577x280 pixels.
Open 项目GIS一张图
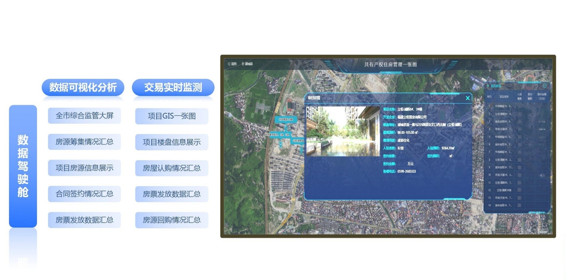point(171,116)
